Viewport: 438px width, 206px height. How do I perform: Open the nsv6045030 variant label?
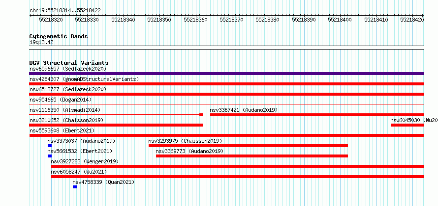tap(414, 120)
